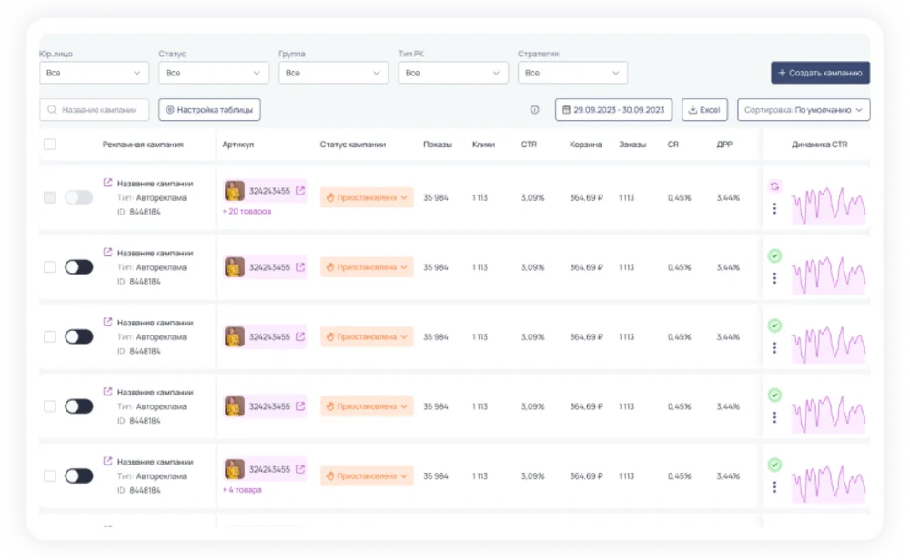This screenshot has height=560, width=910.
Task: Click the Создать кампанию button
Action: click(820, 73)
